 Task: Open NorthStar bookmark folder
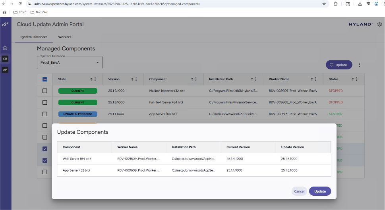pos(39,12)
